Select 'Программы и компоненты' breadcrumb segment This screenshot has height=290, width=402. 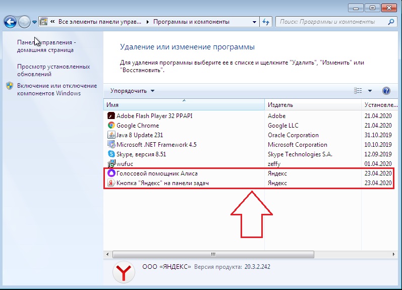coord(191,22)
